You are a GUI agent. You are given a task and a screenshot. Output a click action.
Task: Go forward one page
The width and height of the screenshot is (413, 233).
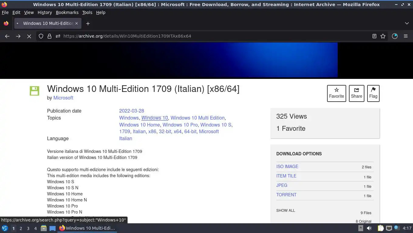[x=18, y=36]
